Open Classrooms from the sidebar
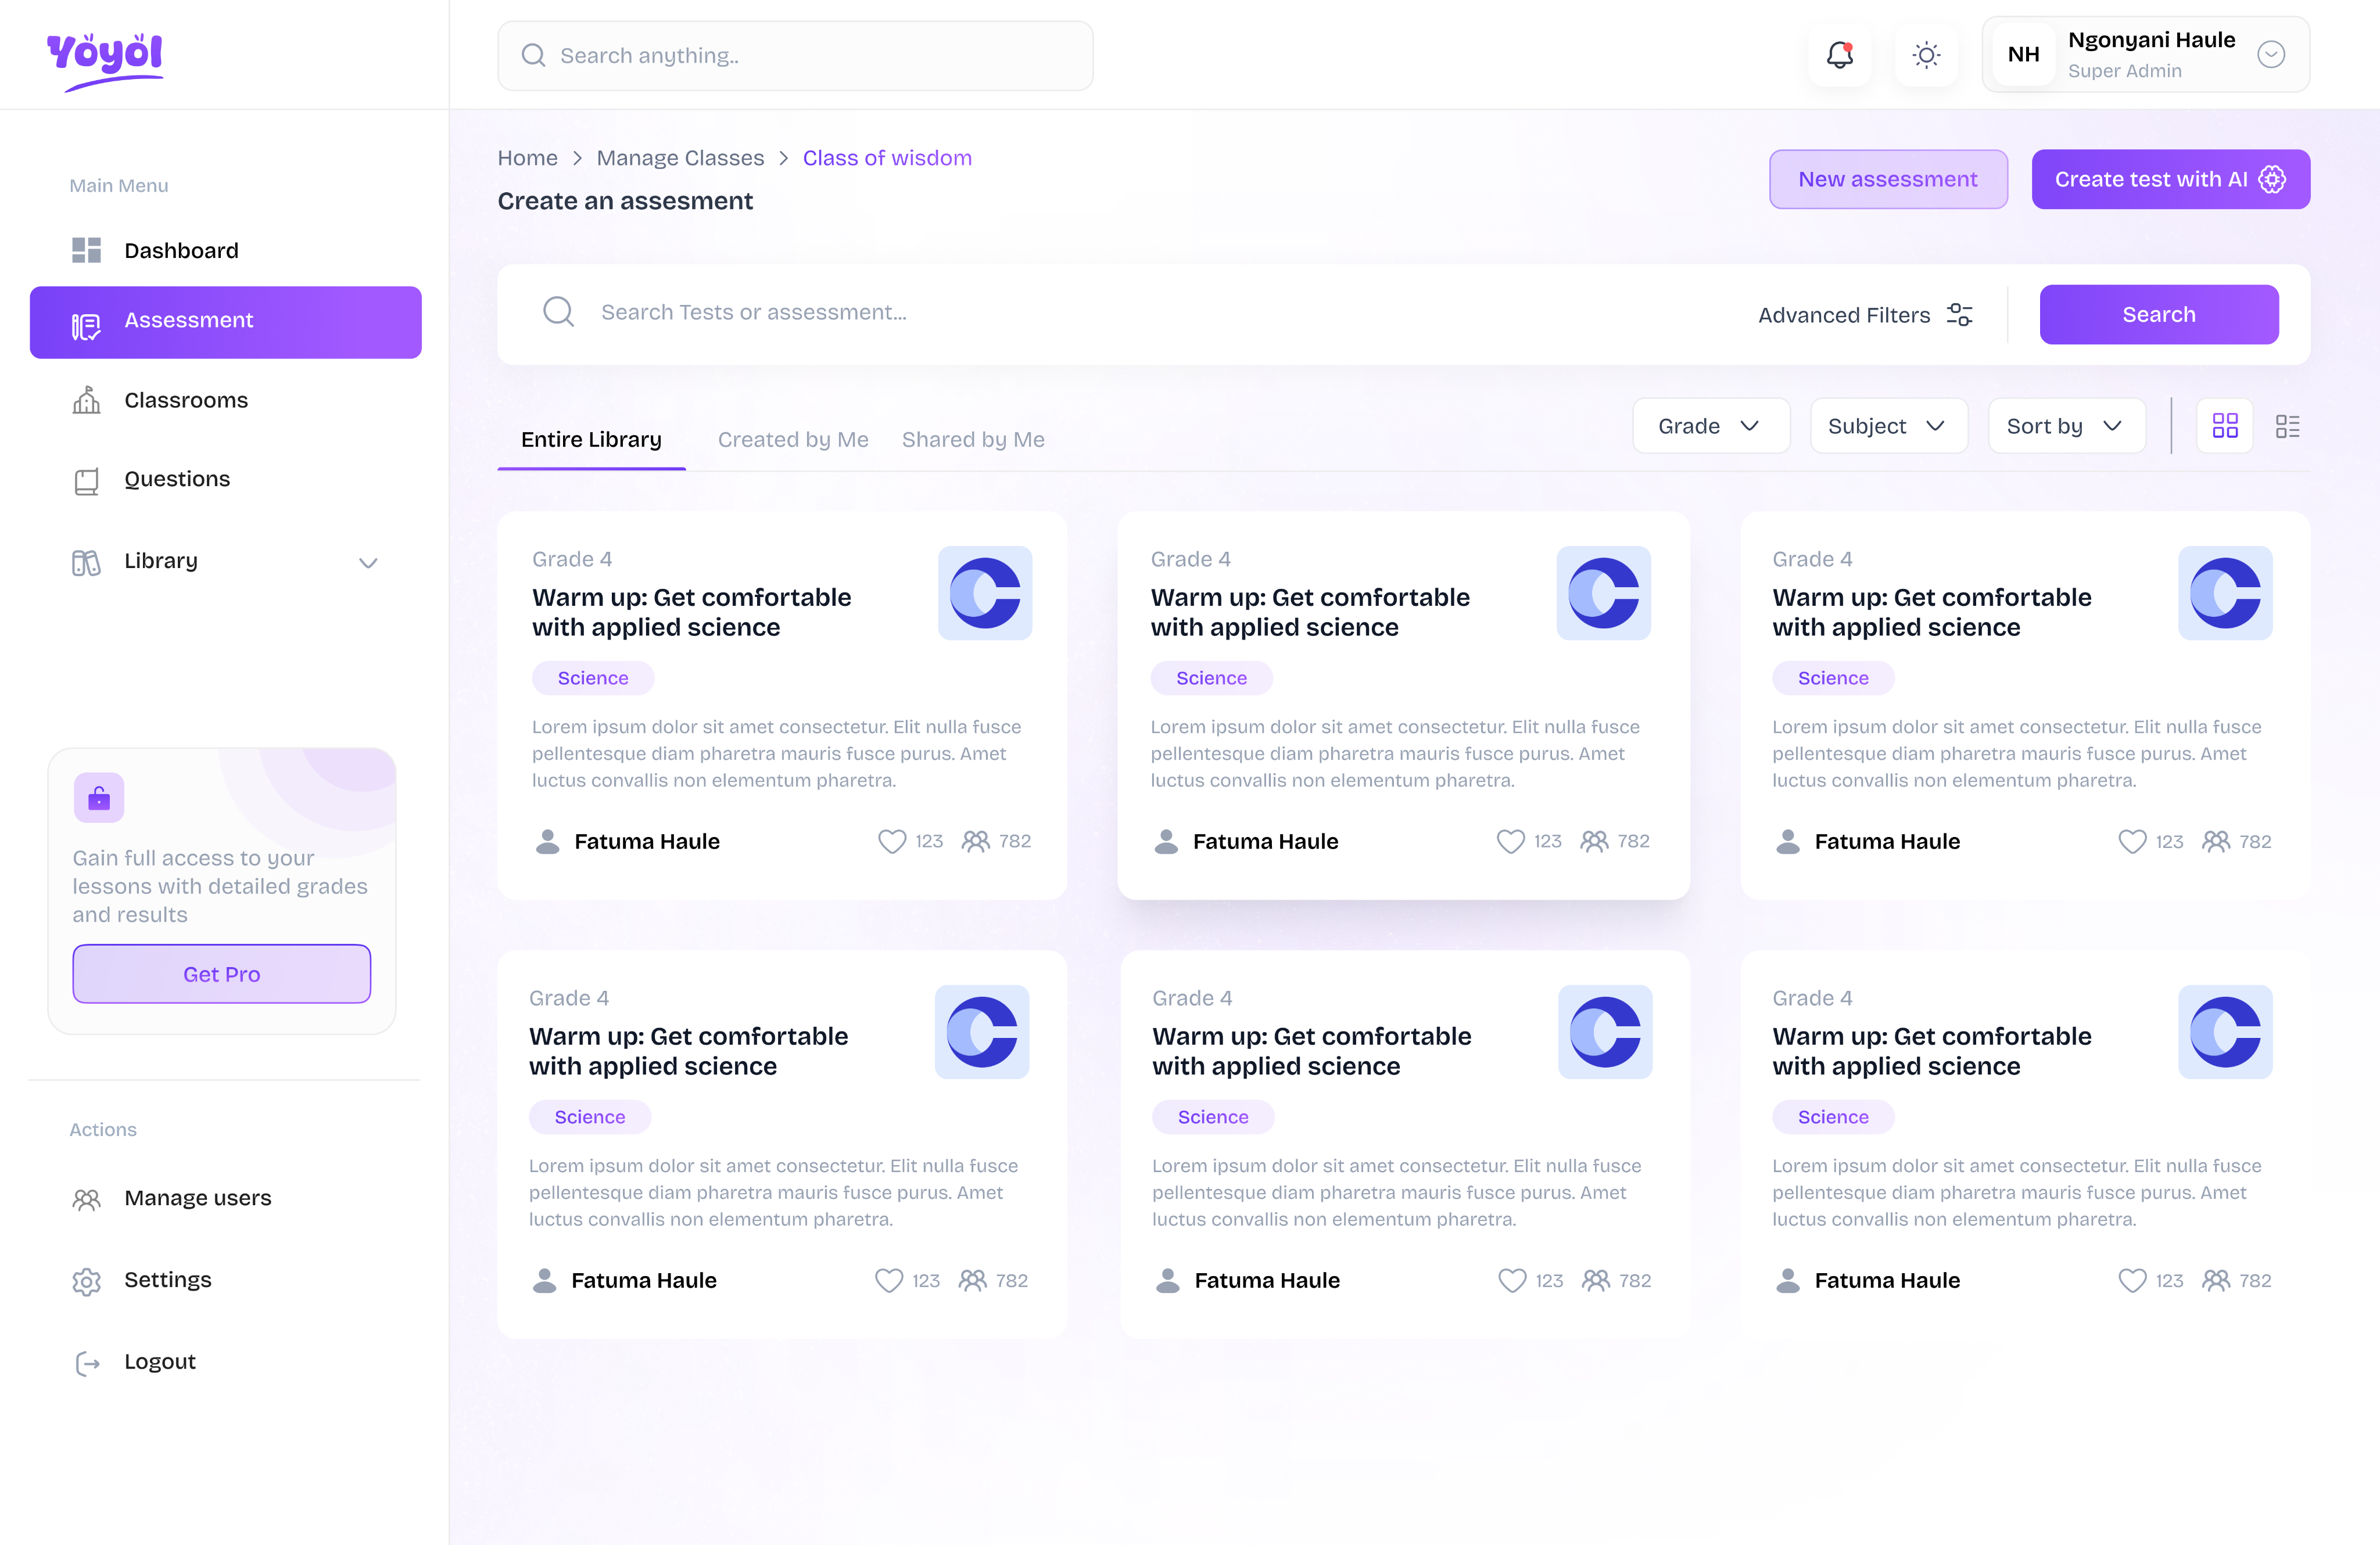The image size is (2380, 1545). tap(186, 401)
